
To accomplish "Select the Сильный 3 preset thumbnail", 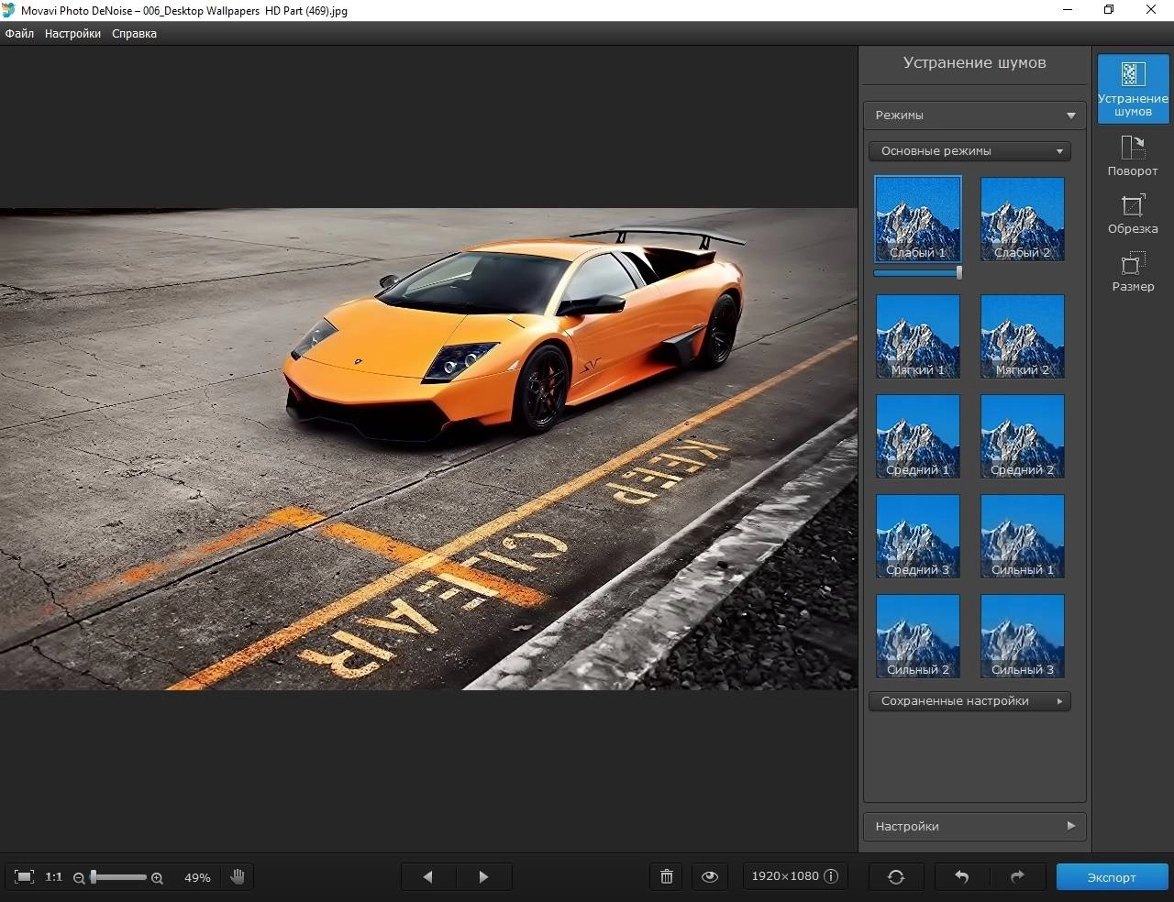I will pyautogui.click(x=1023, y=636).
